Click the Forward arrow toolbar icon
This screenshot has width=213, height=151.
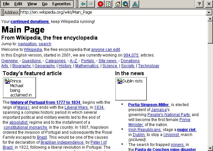pos(91,4)
